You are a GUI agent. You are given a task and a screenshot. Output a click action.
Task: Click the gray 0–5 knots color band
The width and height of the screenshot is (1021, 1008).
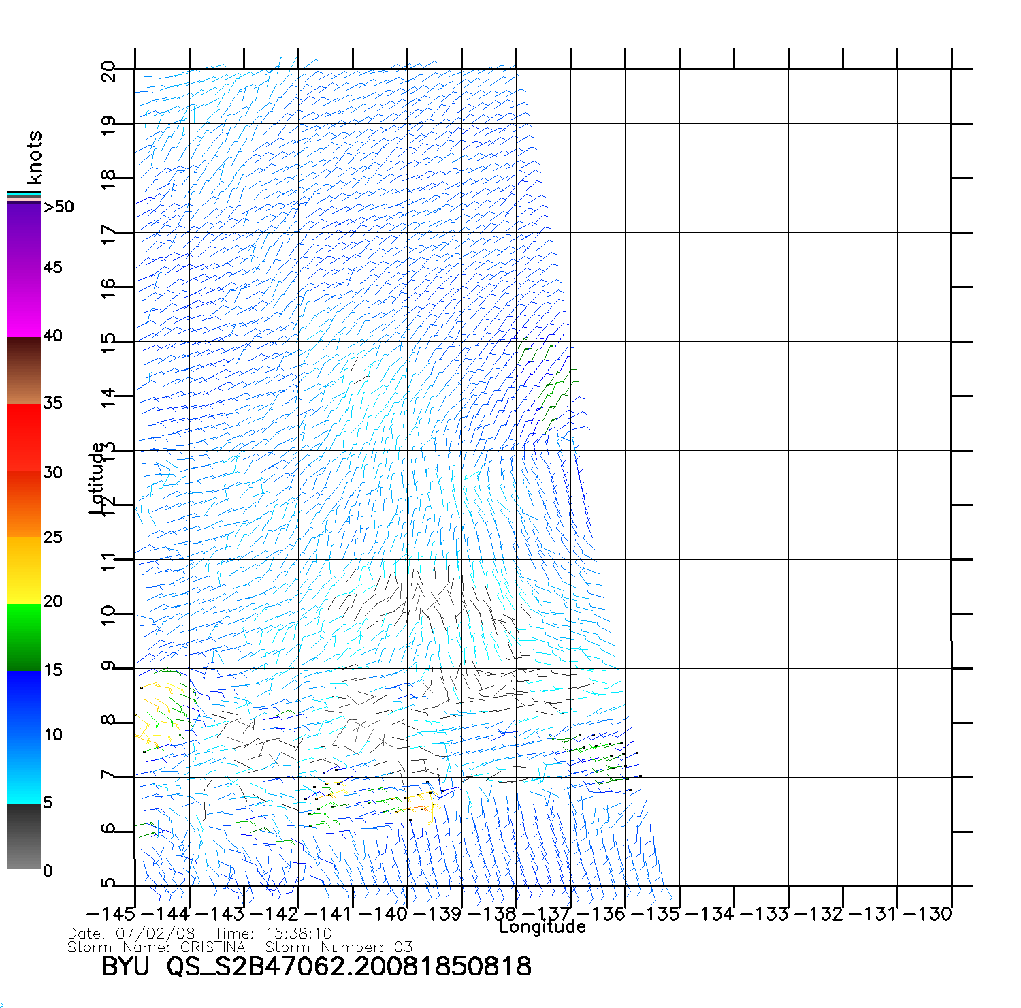pyautogui.click(x=23, y=836)
